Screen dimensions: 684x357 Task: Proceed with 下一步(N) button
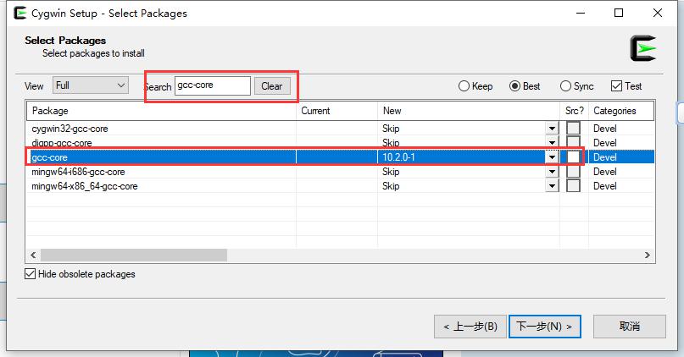pyautogui.click(x=544, y=327)
